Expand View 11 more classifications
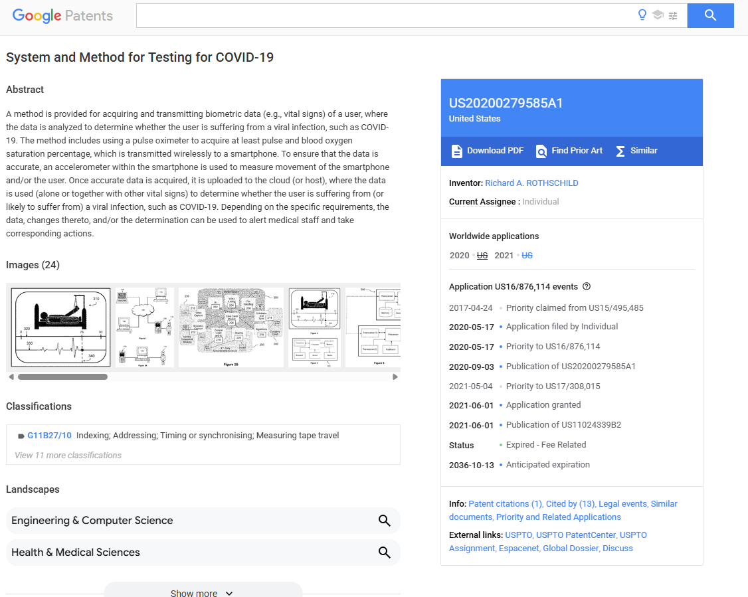The width and height of the screenshot is (748, 597). (68, 456)
